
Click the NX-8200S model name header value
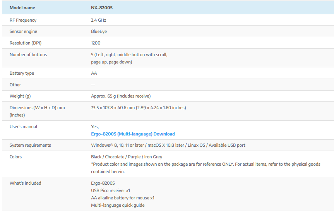coord(101,8)
